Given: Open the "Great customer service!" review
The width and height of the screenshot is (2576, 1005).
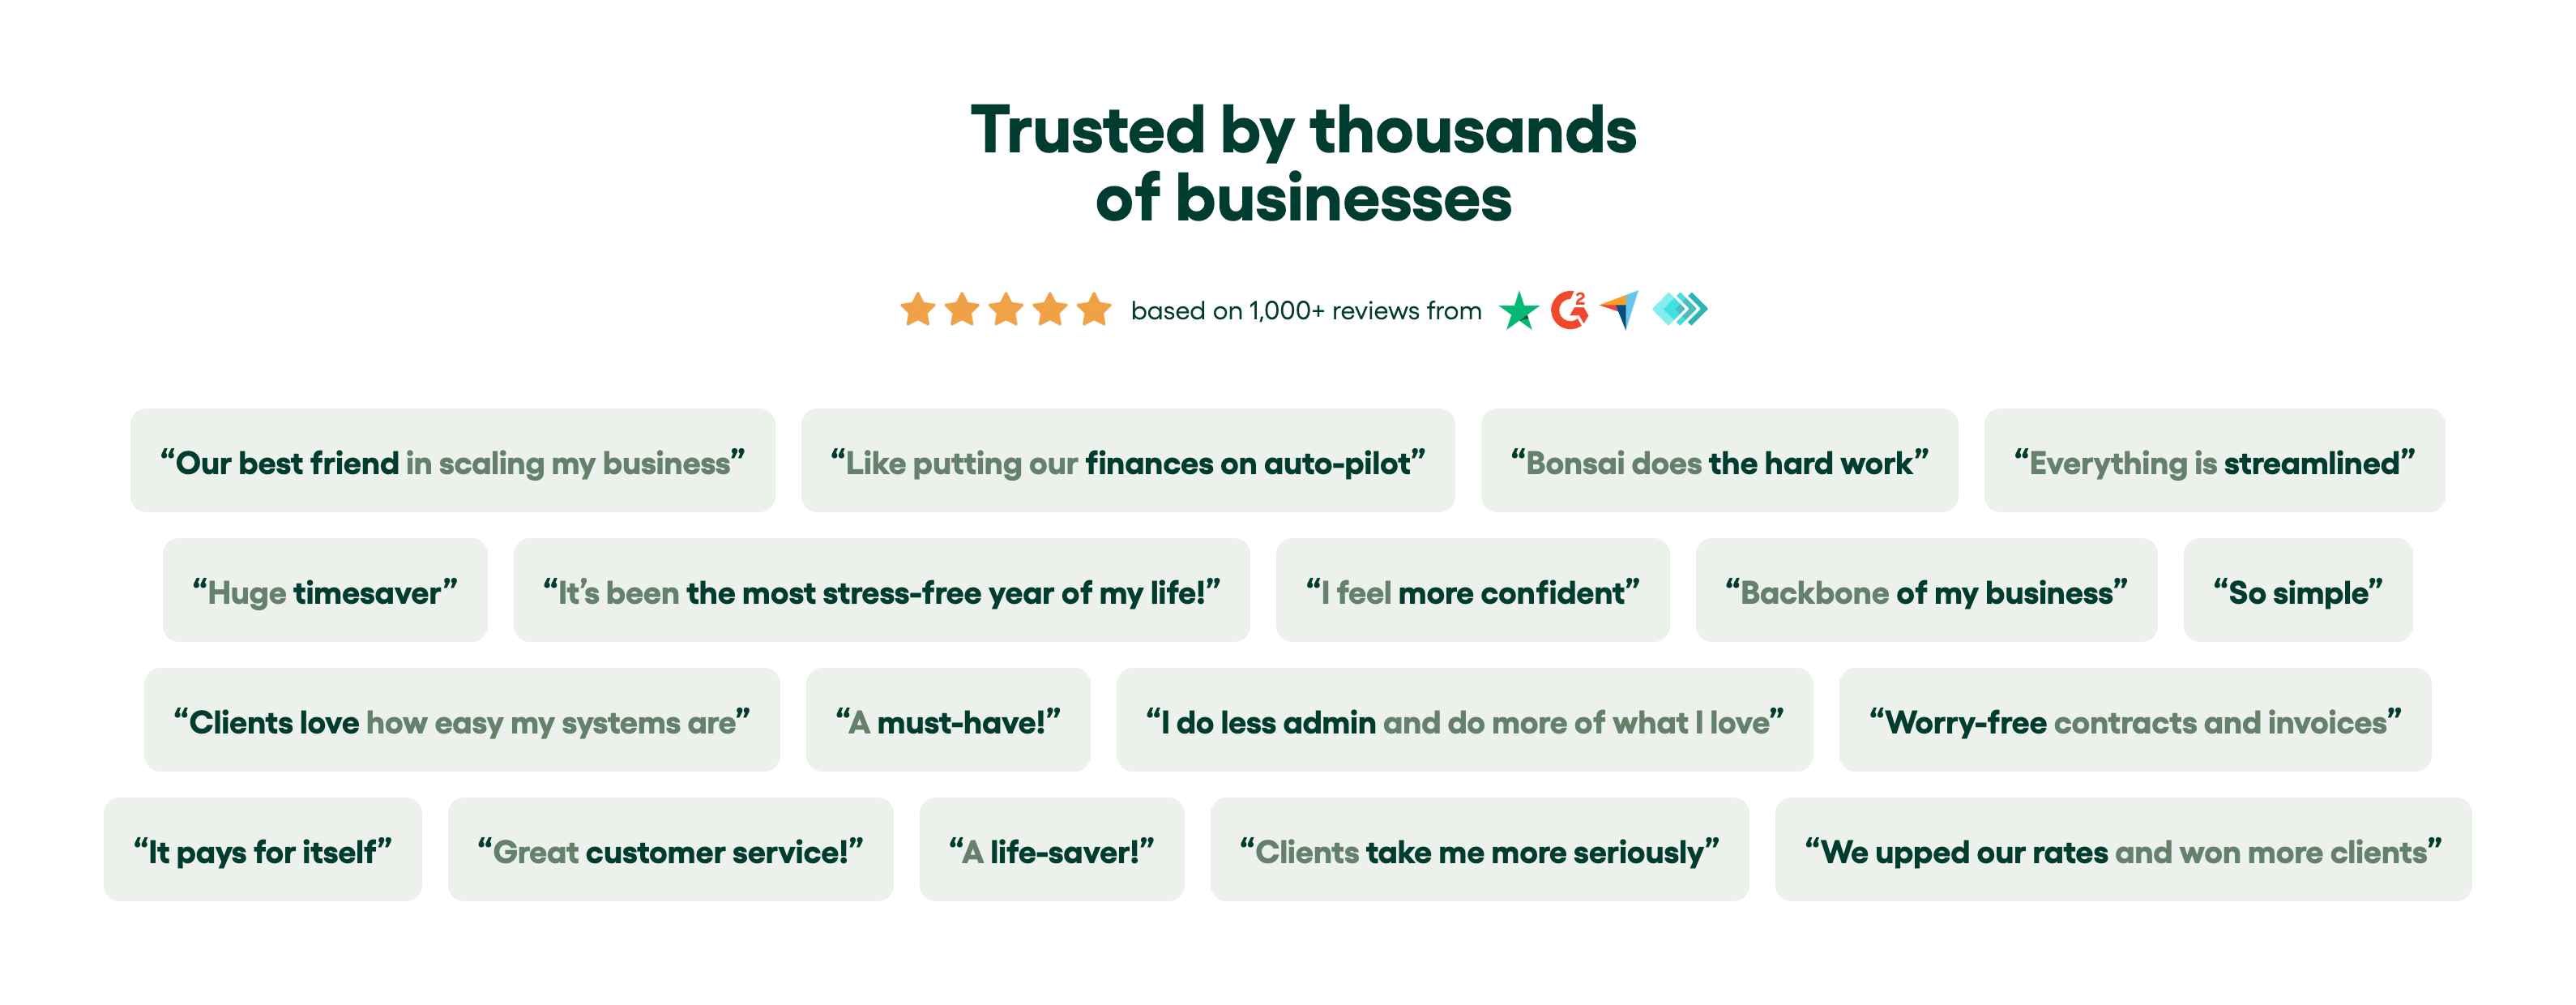Looking at the screenshot, I should (670, 850).
